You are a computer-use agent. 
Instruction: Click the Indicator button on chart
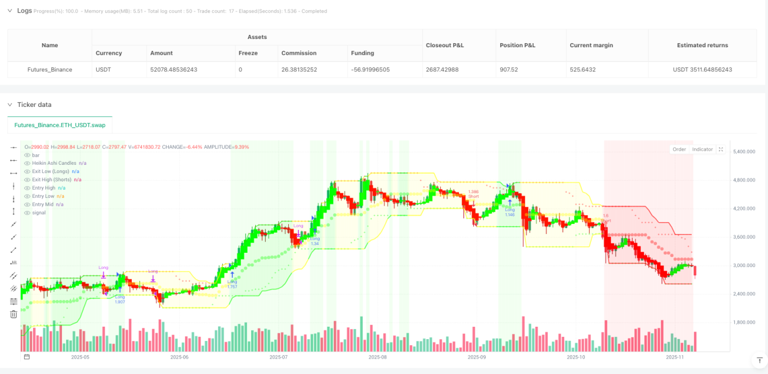702,149
